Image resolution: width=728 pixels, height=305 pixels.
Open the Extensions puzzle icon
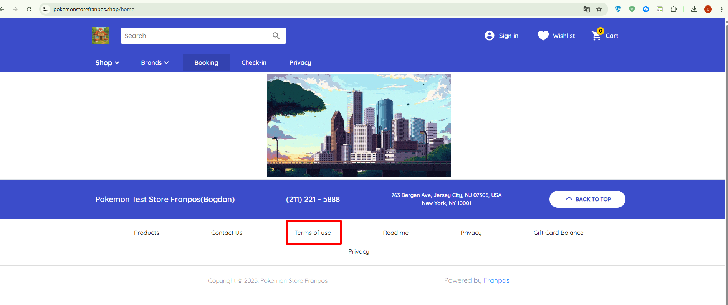pyautogui.click(x=673, y=9)
